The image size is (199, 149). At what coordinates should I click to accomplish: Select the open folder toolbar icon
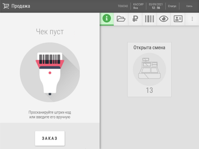(x=121, y=19)
